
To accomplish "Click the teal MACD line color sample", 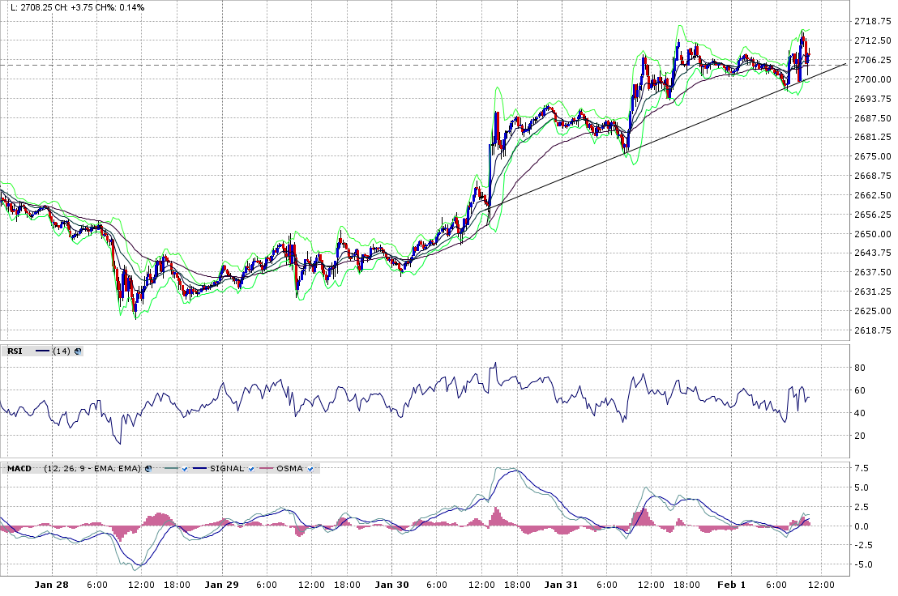I will (171, 469).
